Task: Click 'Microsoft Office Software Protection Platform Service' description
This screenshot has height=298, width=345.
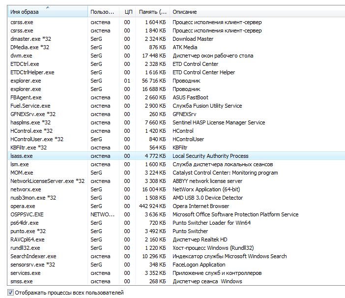Action: point(235,214)
